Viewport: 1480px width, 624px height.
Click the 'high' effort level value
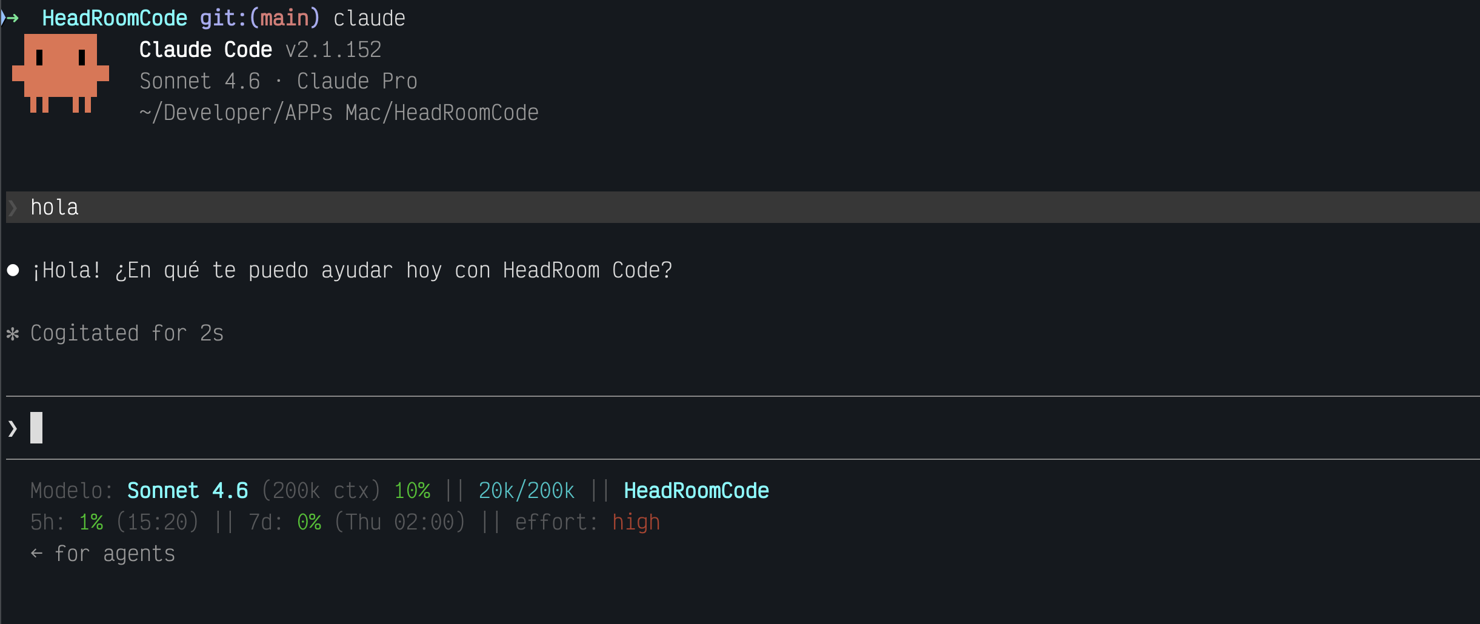click(x=636, y=522)
